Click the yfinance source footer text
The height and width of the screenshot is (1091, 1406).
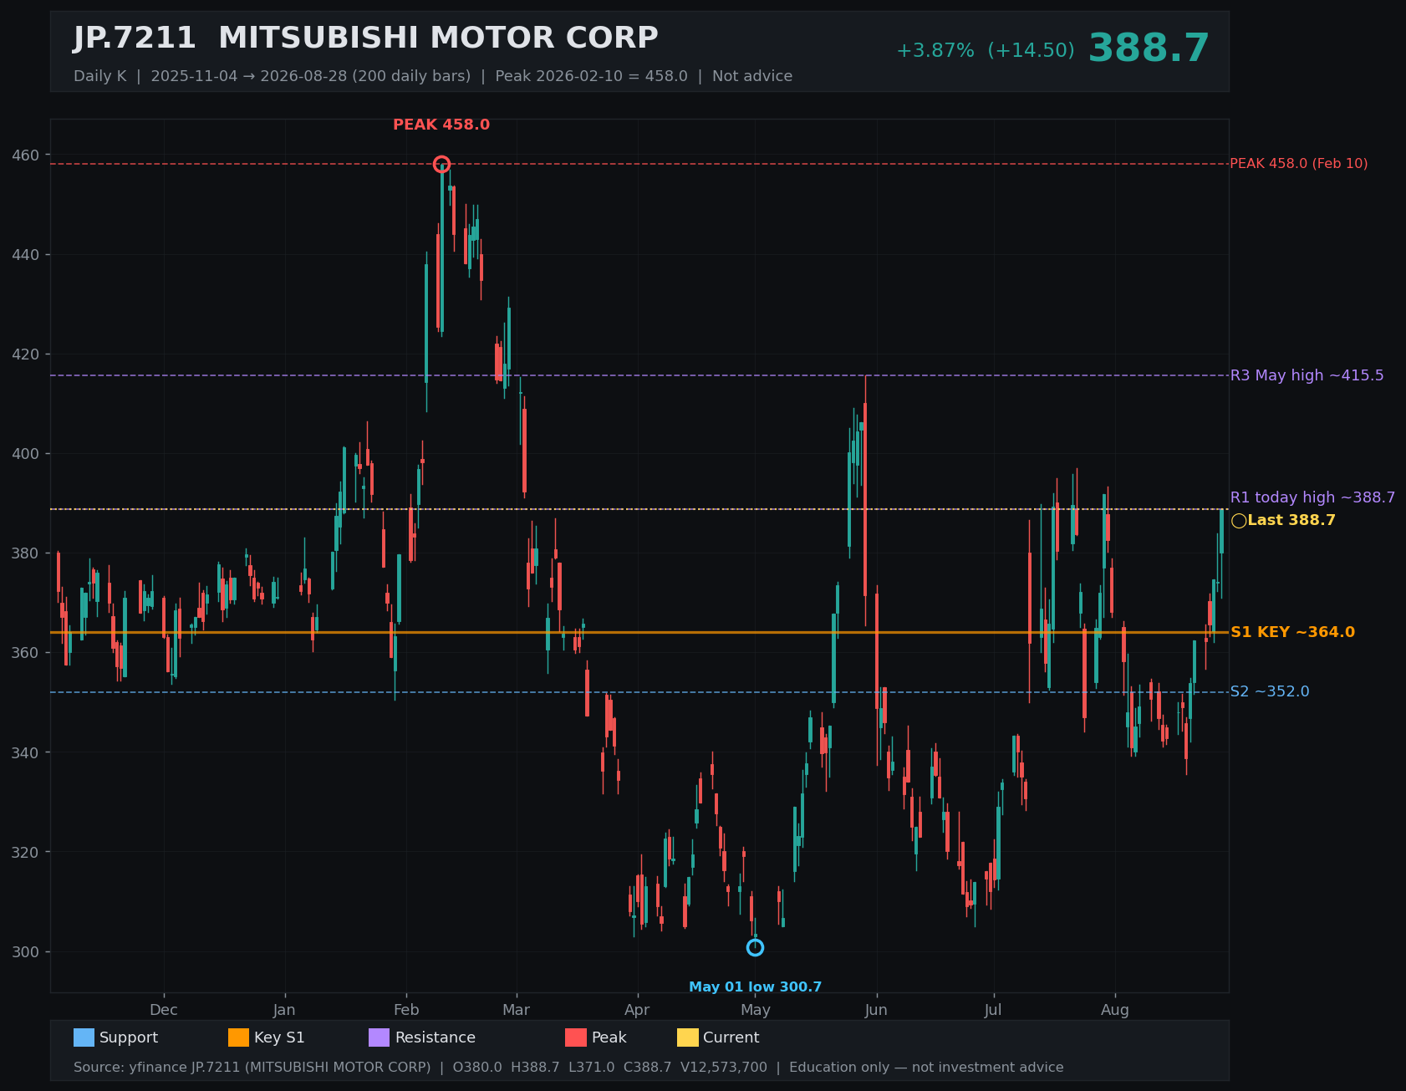(568, 1068)
